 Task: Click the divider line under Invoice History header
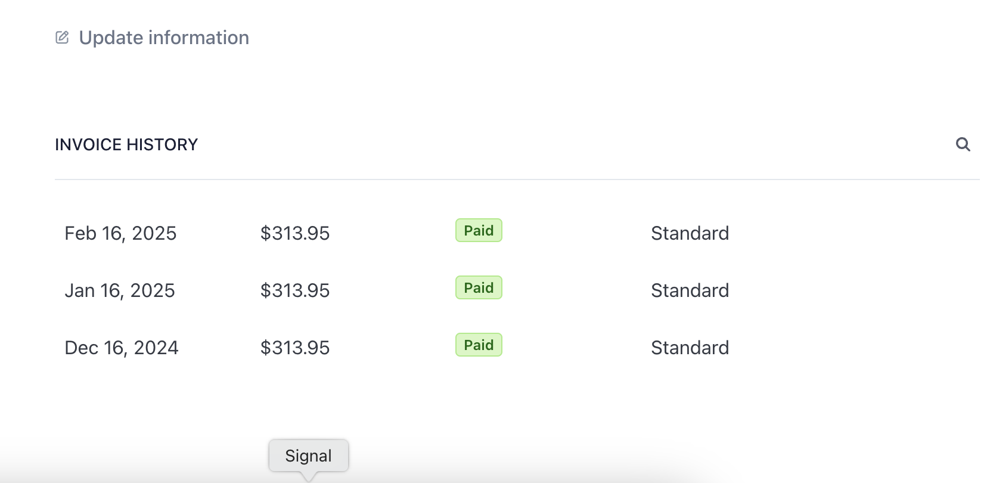pyautogui.click(x=517, y=179)
